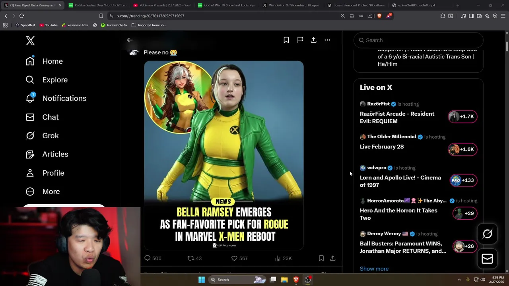
Task: Open the Bella Ramsey Rogue image
Action: point(224,155)
